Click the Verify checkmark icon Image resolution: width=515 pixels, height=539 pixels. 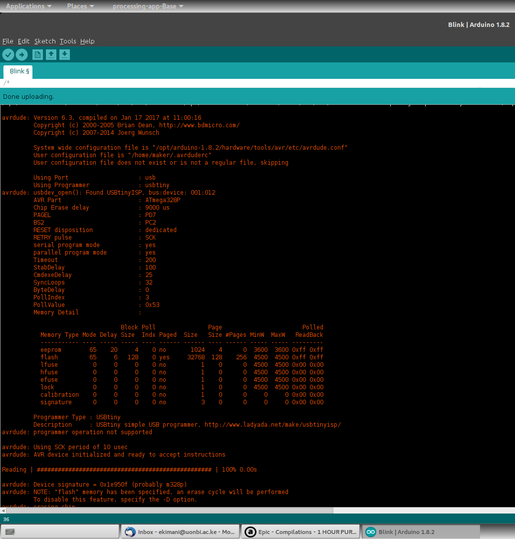coord(8,55)
